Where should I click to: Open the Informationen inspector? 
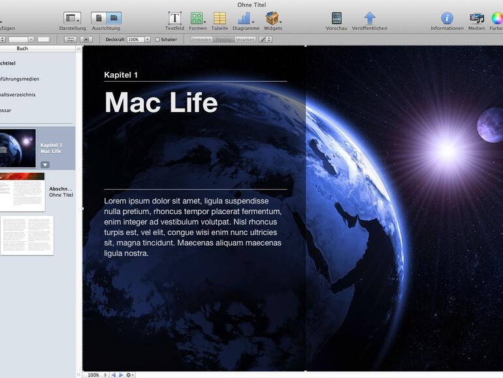click(x=447, y=18)
